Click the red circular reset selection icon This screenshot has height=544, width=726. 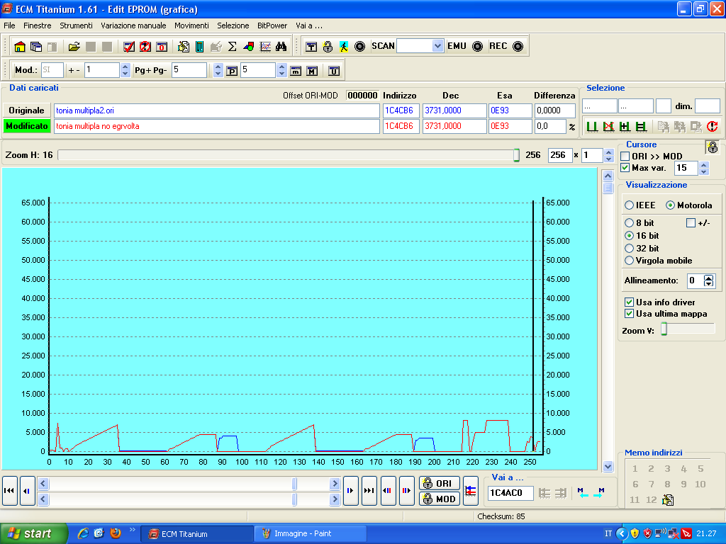point(713,127)
